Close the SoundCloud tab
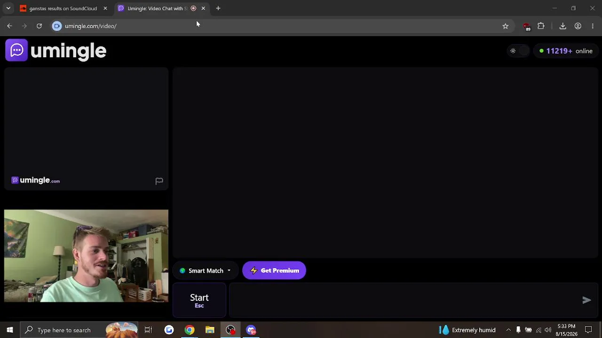The height and width of the screenshot is (338, 602). [x=105, y=8]
